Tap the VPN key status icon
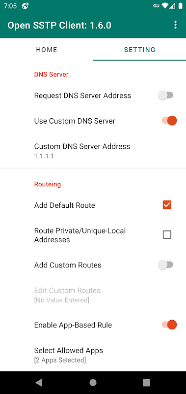Viewport: 186px width, 394px height. tap(157, 6)
